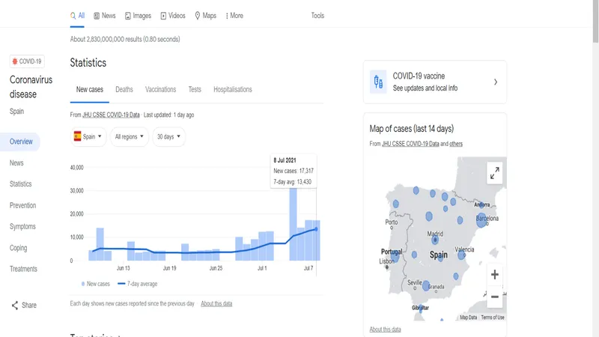The image size is (599, 337).
Task: Click the Jul 7 data point on the average line
Action: (x=316, y=229)
